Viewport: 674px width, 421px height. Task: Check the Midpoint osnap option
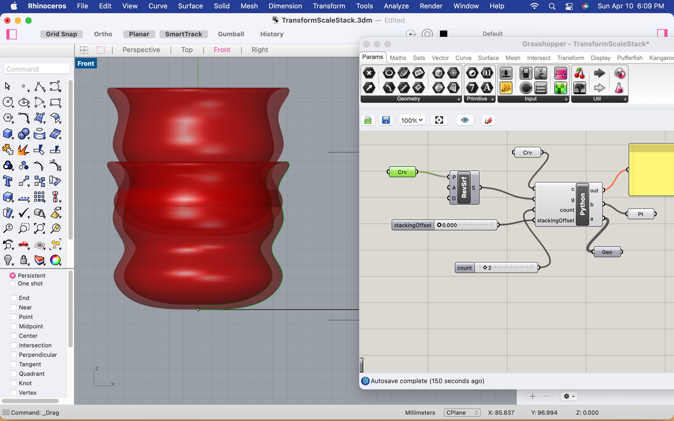pos(13,326)
